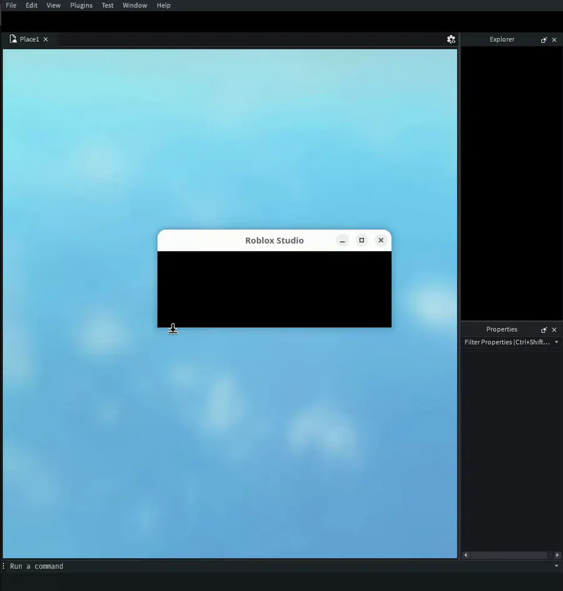Open the Help menu
This screenshot has height=591, width=563.
[x=163, y=5]
